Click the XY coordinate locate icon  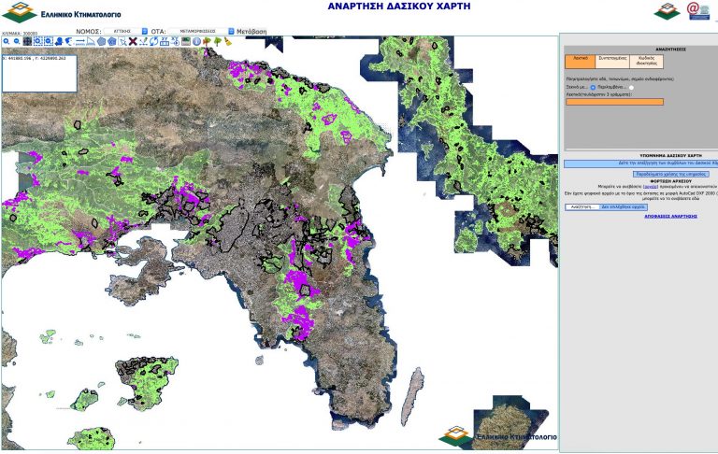[165, 41]
